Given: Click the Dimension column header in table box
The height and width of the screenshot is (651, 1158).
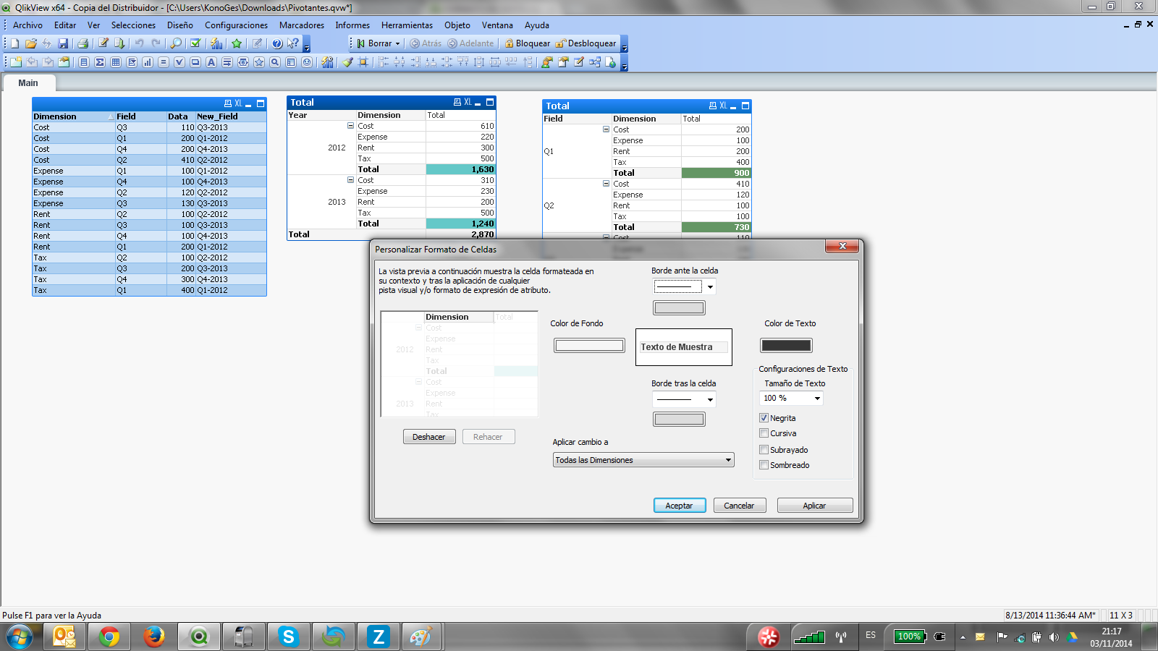Looking at the screenshot, I should pos(74,116).
